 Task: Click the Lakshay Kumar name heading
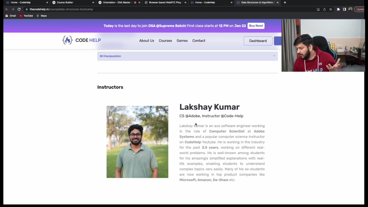[x=210, y=107]
